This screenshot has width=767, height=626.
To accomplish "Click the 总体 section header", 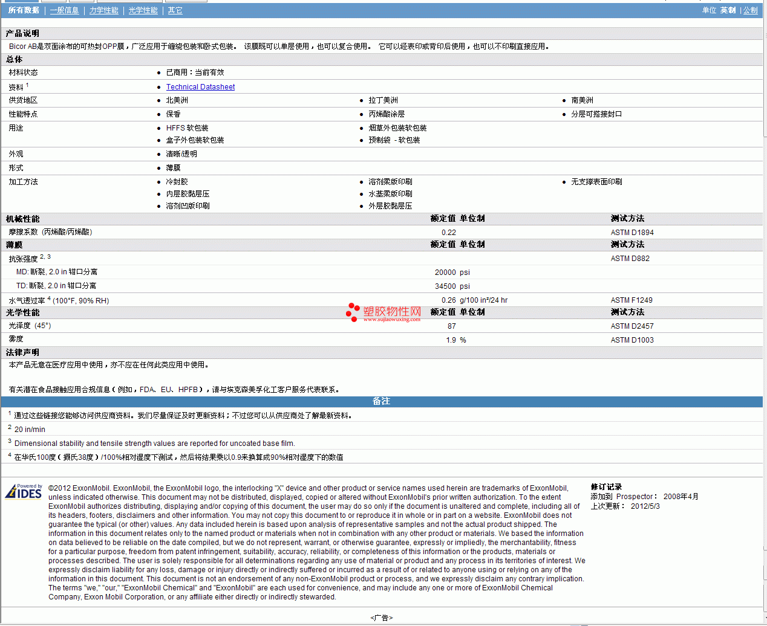I will (15, 59).
